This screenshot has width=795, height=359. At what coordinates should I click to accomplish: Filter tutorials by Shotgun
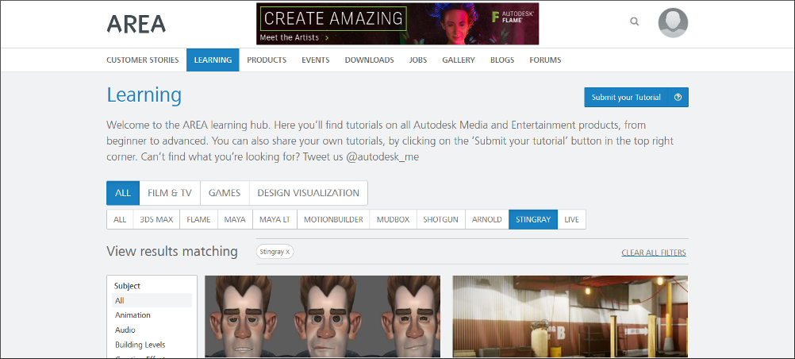440,219
